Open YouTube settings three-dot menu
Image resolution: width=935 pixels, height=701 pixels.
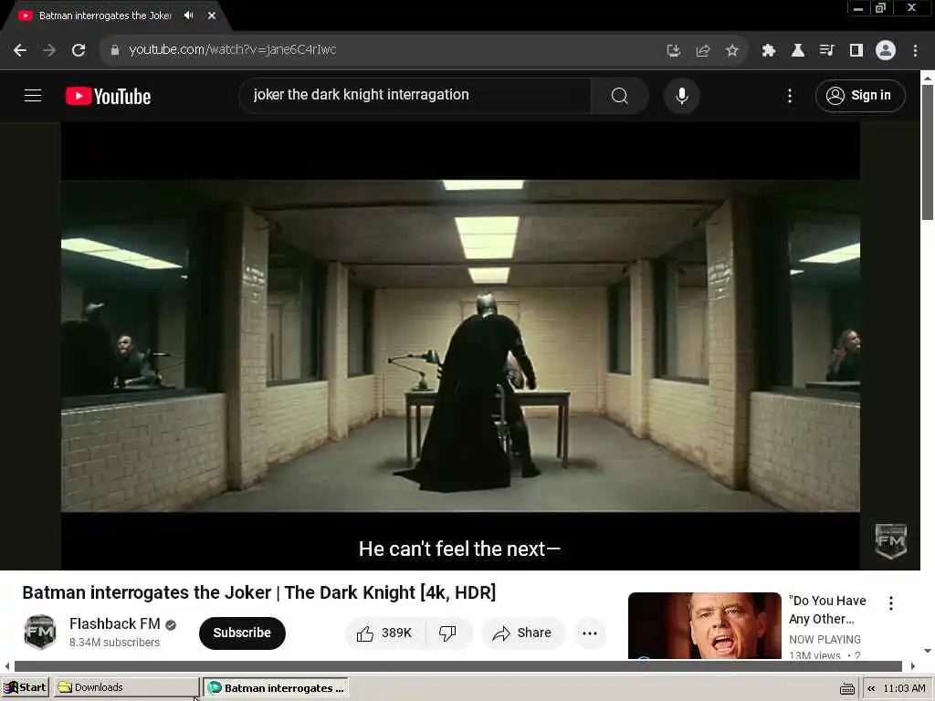(x=790, y=95)
